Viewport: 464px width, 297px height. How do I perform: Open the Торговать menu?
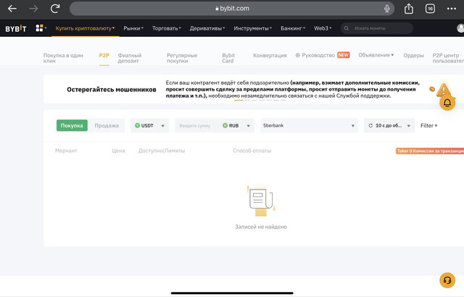point(166,28)
